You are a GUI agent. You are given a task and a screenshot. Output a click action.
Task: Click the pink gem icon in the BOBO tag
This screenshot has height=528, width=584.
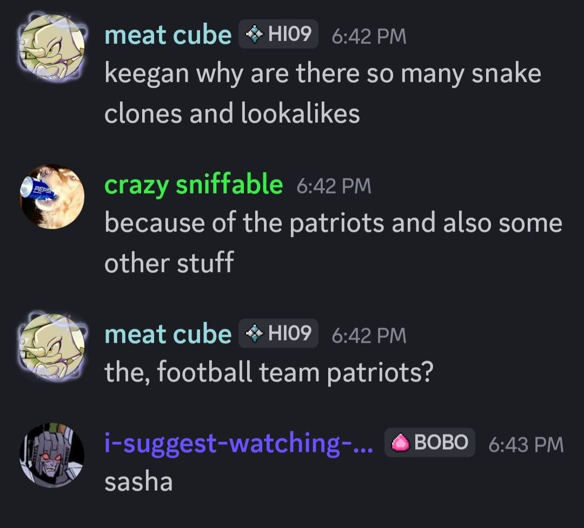coord(401,443)
